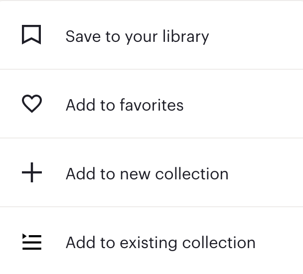Screen dimensions: 303x274
Task: Click the "Add to existing collection" text
Action: coord(160,243)
